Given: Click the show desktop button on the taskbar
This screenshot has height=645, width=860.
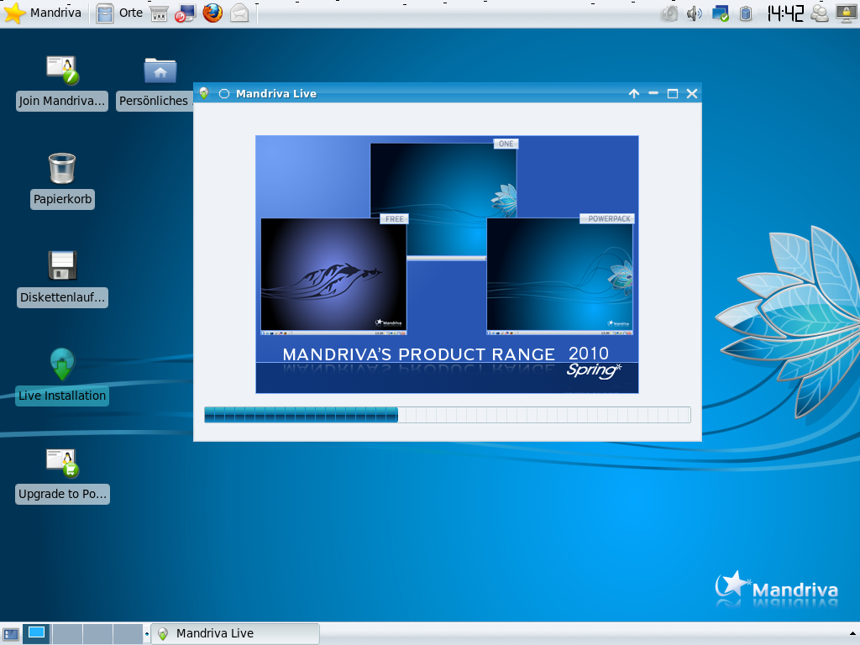Looking at the screenshot, I should pos(11,633).
